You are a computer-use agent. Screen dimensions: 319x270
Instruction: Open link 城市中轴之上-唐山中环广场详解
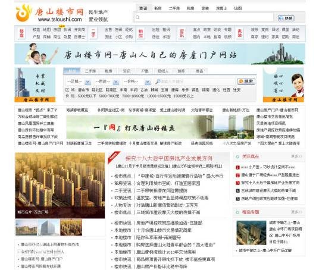click(265, 250)
